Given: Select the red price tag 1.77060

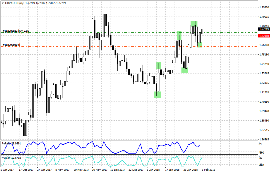Looking at the screenshot, I should pyautogui.click(x=264, y=36).
